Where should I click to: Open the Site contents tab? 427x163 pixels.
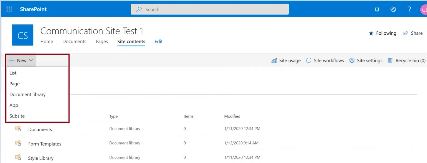tap(131, 41)
